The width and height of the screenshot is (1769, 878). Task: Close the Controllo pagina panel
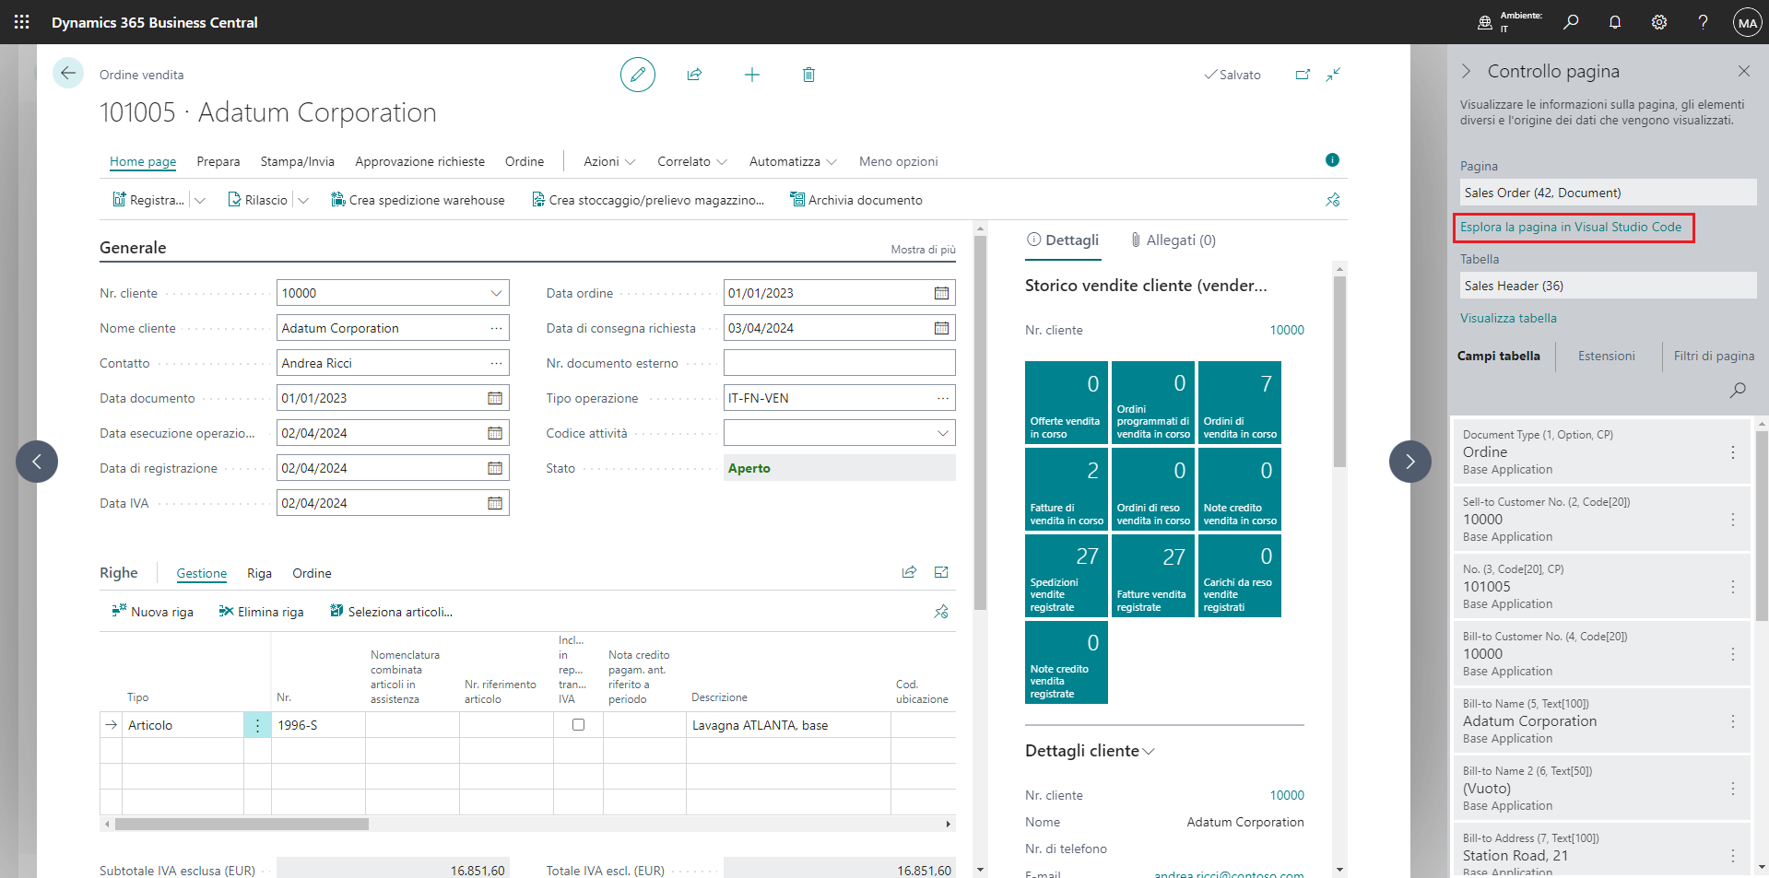point(1743,71)
